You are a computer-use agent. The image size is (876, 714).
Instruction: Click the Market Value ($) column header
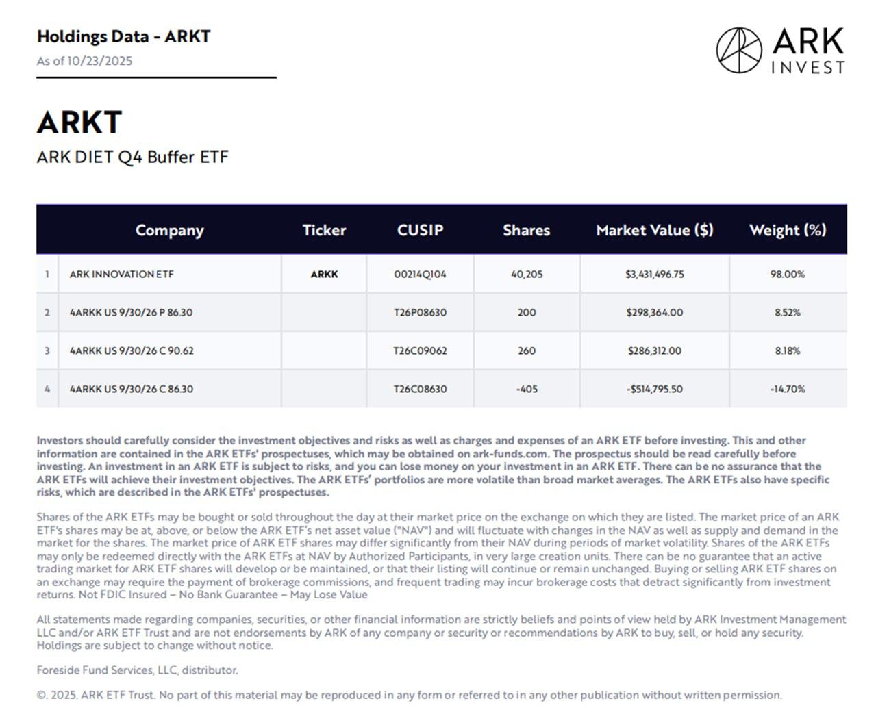coord(654,230)
